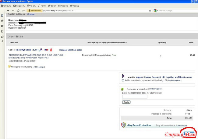Apply the voucher code
Image resolution: width=198 pixels, height=139 pixels.
(126, 102)
